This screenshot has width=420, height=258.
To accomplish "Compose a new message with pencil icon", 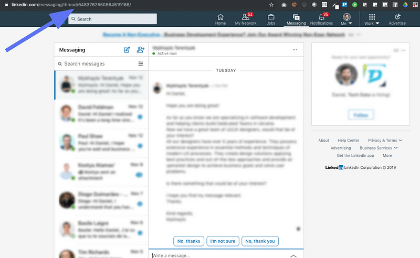I will click(127, 50).
